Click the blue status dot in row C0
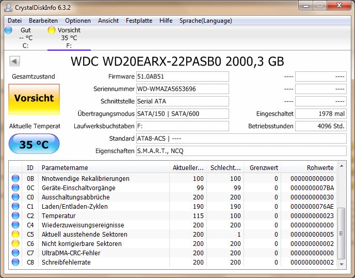355x278 pixels. [15, 197]
